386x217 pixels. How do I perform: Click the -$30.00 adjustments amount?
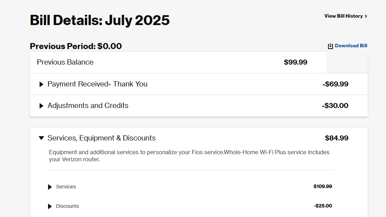point(335,106)
